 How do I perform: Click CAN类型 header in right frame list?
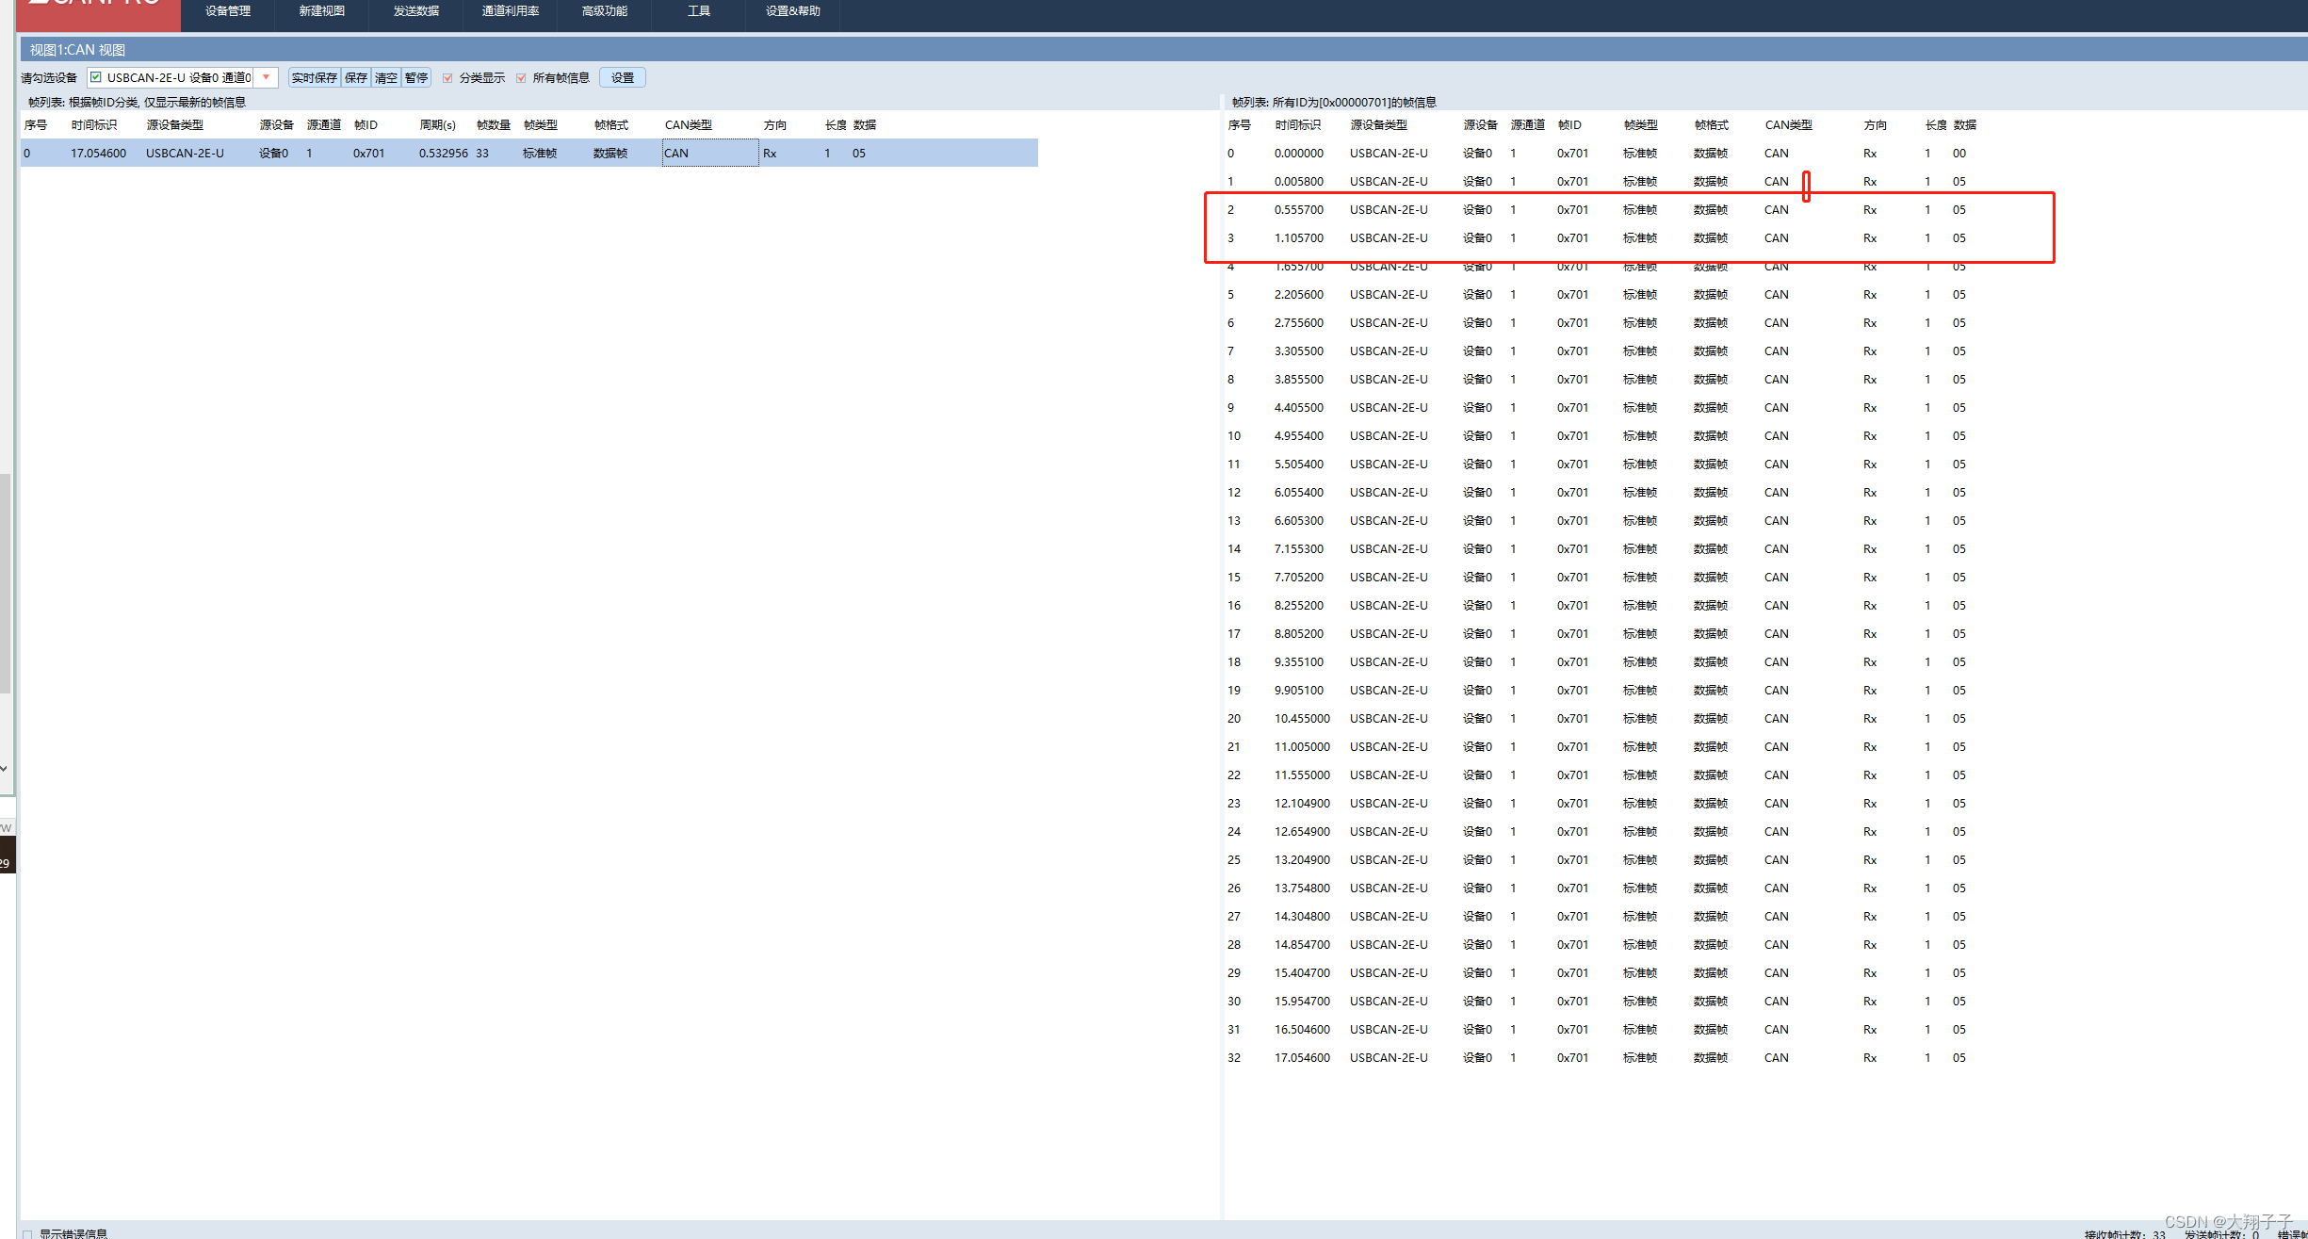[1789, 125]
